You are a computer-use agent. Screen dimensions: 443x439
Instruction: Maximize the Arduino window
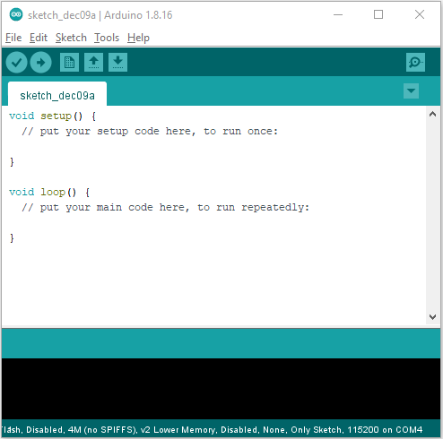pos(378,14)
